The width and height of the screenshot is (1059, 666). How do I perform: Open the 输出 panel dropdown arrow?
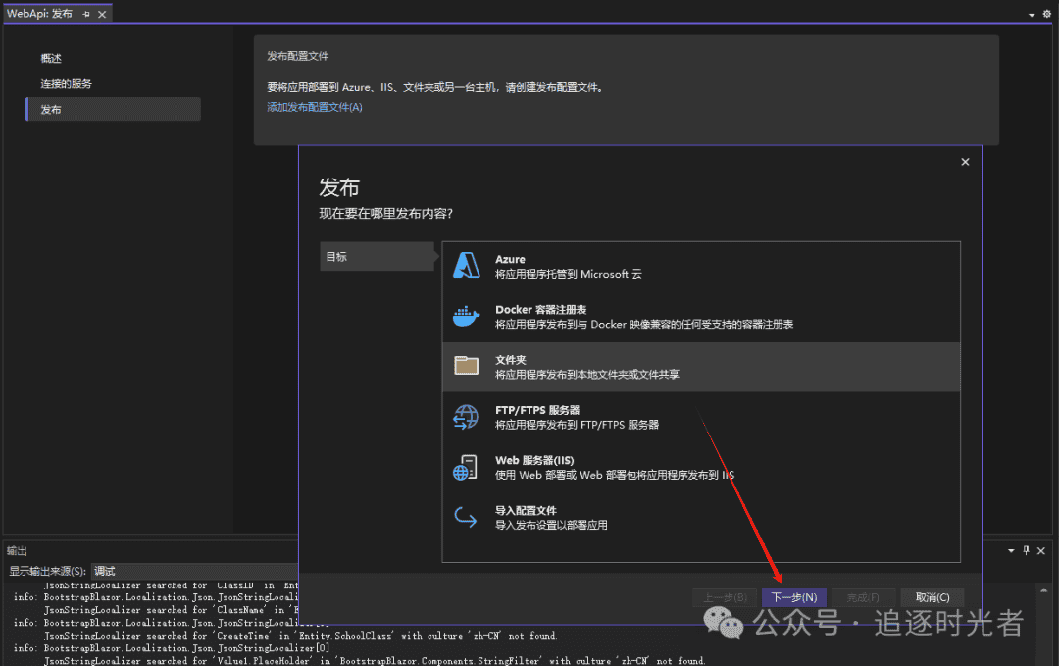pyautogui.click(x=1010, y=550)
